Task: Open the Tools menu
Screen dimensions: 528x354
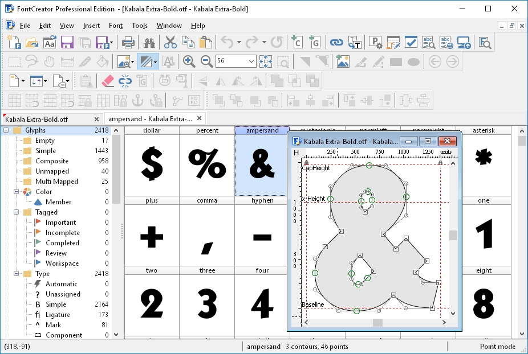Action: 139,26
